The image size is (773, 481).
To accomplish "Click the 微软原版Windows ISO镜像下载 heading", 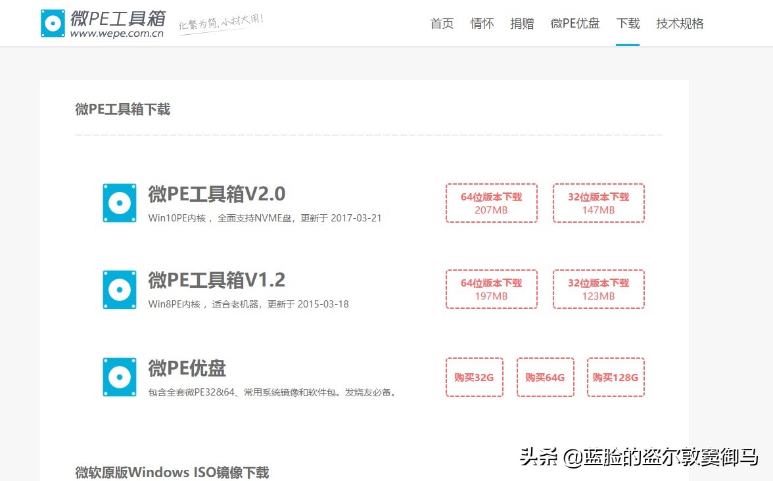I will point(172,472).
